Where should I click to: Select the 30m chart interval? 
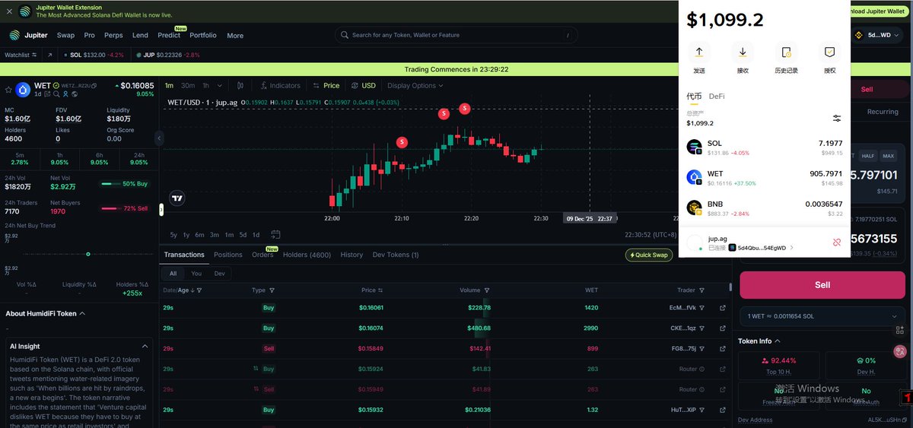[x=188, y=85]
